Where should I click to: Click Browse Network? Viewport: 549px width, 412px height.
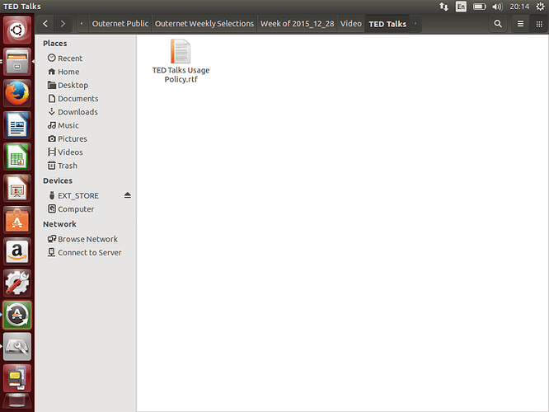point(82,239)
